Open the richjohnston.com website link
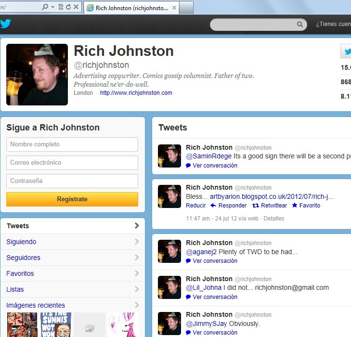The height and width of the screenshot is (337, 351). (x=136, y=93)
